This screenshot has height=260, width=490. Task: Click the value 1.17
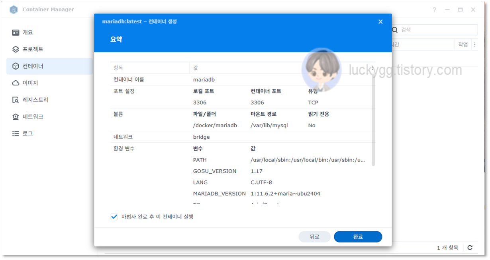[257, 171]
